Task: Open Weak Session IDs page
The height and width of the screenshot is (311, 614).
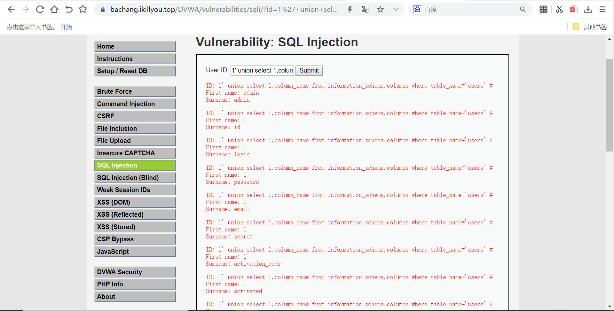Action: click(x=135, y=190)
